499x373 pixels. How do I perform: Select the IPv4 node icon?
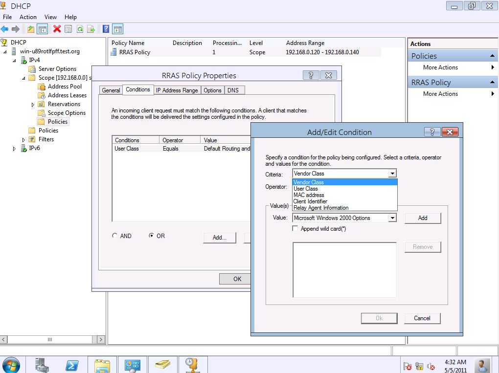coord(23,60)
